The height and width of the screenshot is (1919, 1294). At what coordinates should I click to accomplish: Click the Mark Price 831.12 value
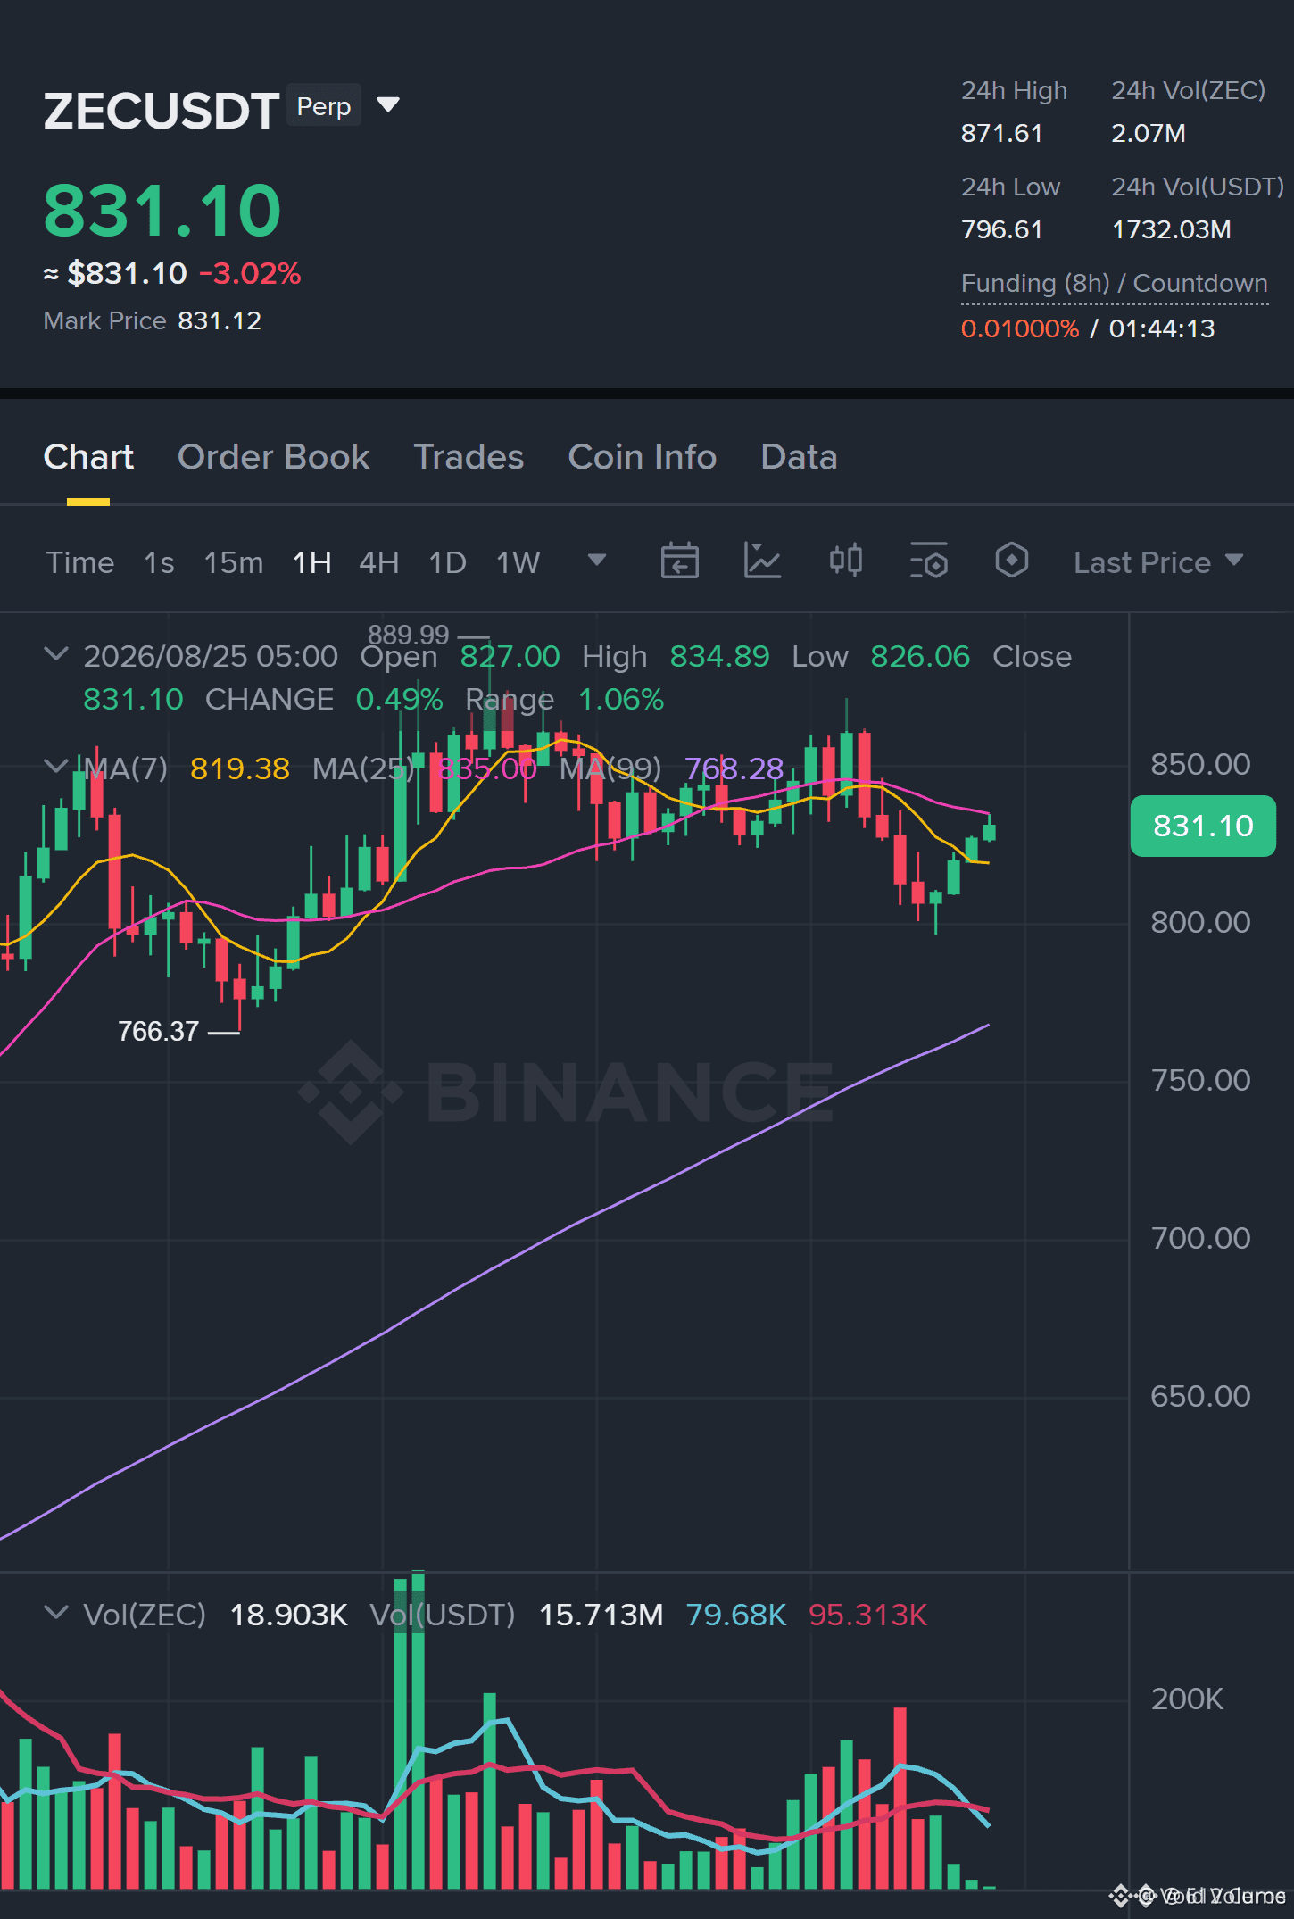(x=220, y=320)
